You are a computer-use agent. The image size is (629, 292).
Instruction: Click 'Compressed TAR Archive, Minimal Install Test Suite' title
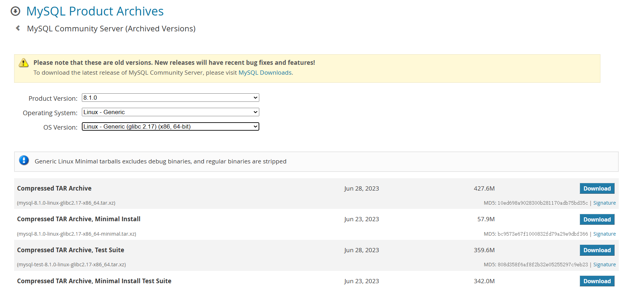click(x=94, y=281)
